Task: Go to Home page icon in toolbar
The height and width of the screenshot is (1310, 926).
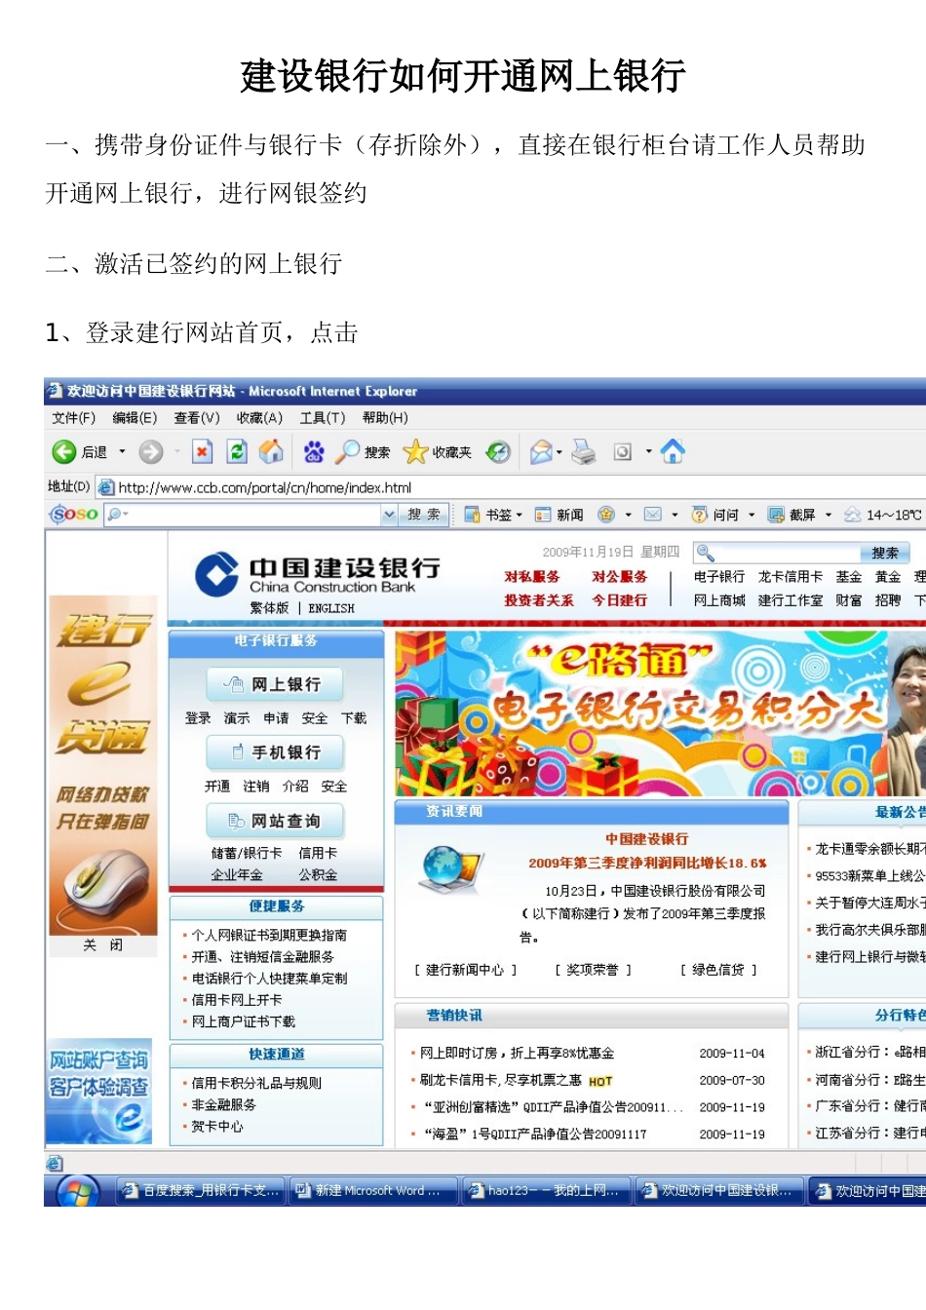Action: [x=271, y=451]
